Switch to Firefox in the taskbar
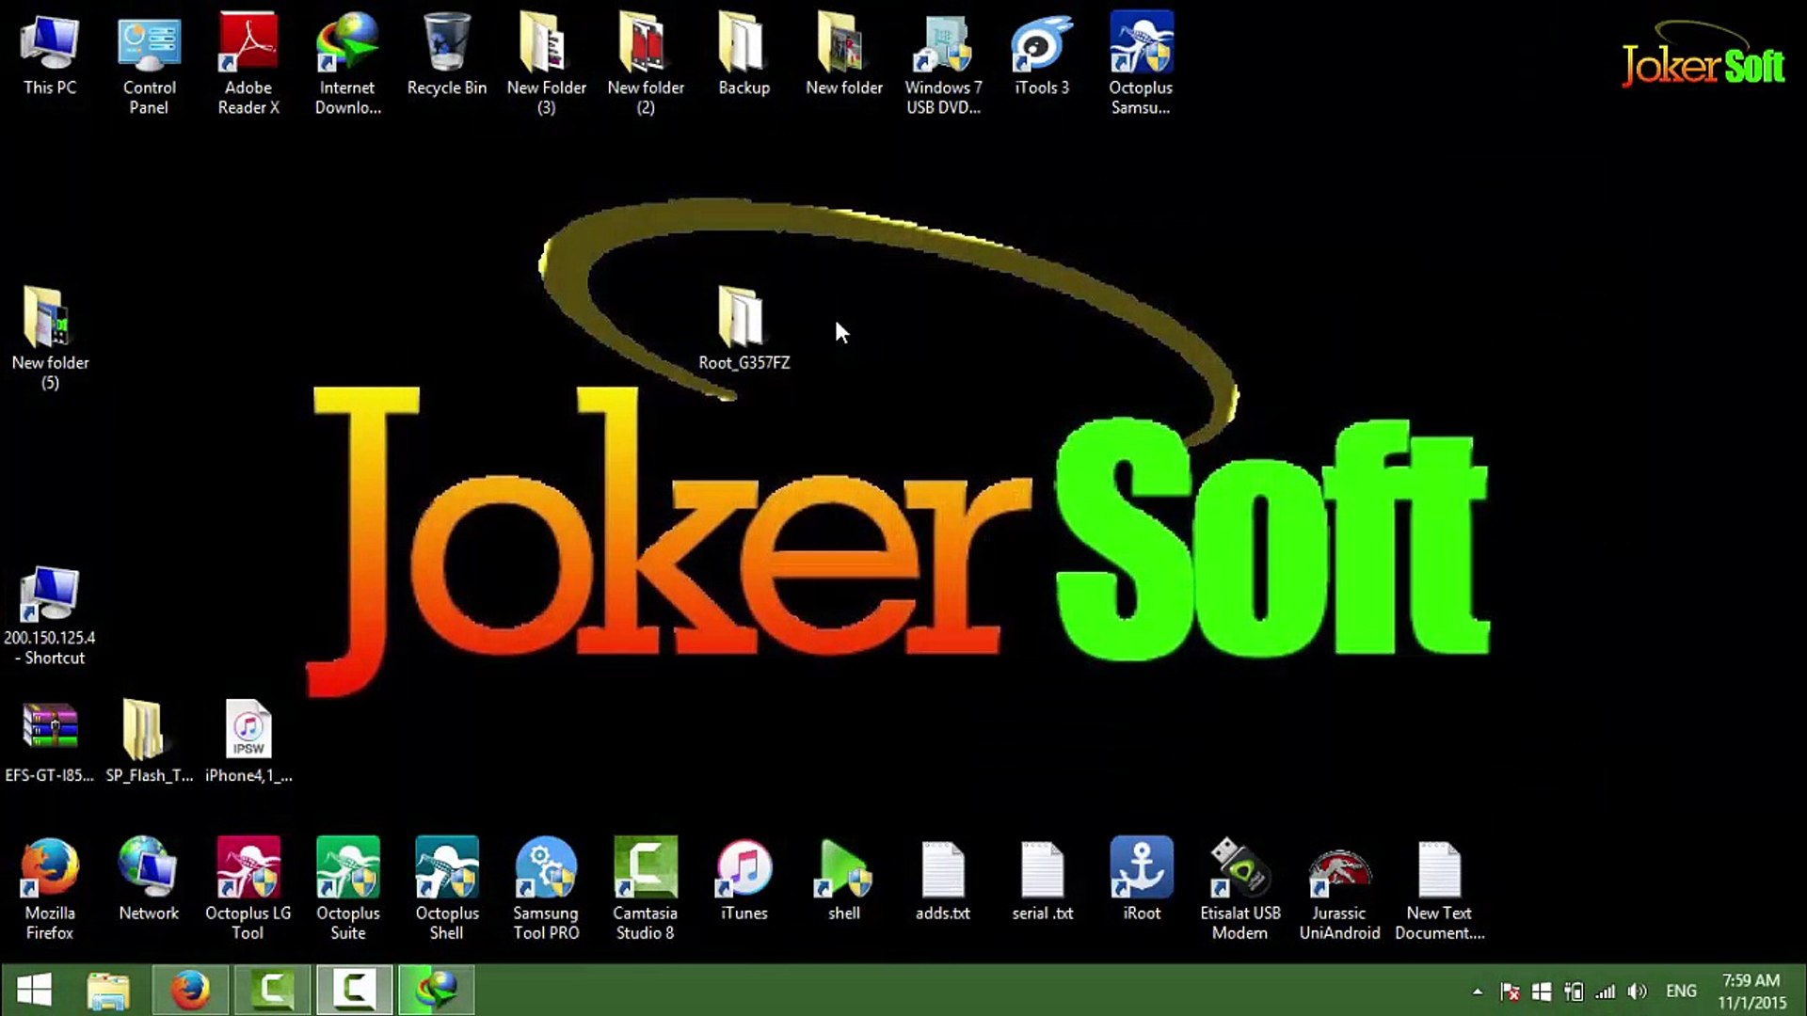1807x1016 pixels. (x=190, y=990)
